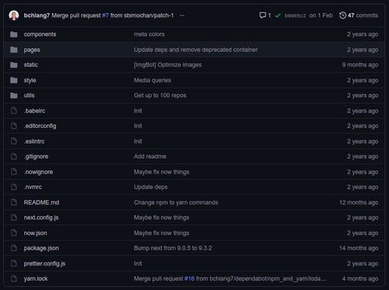Open the style folder

[x=30, y=80]
